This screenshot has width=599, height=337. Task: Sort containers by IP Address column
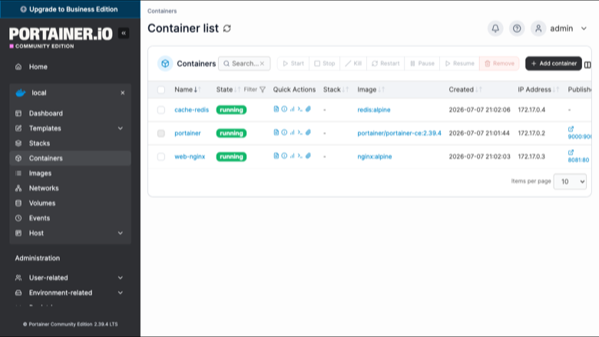point(538,90)
